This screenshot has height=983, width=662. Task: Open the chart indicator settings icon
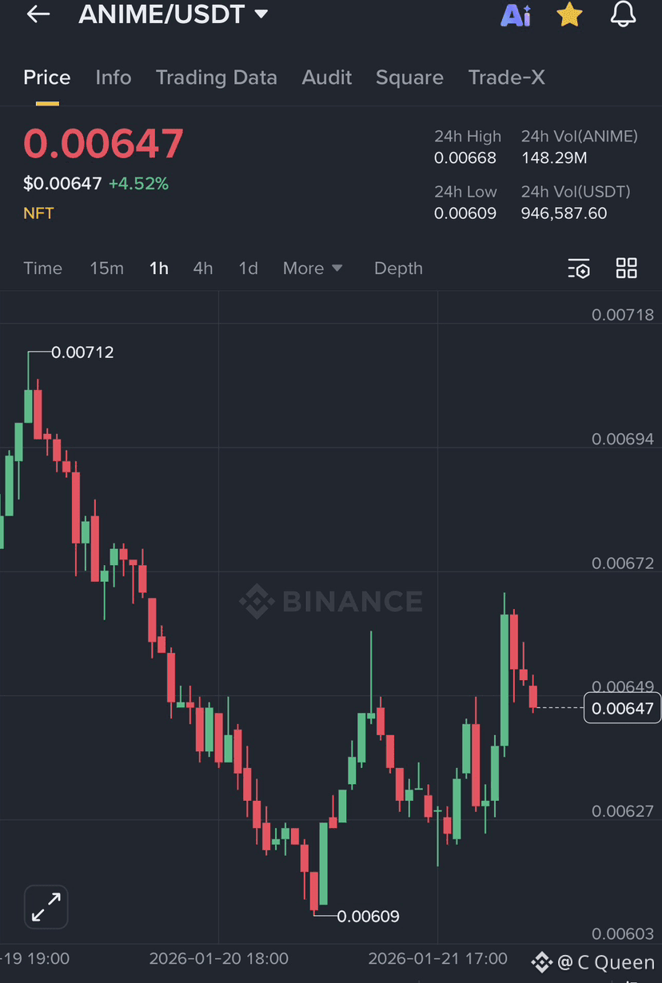578,269
